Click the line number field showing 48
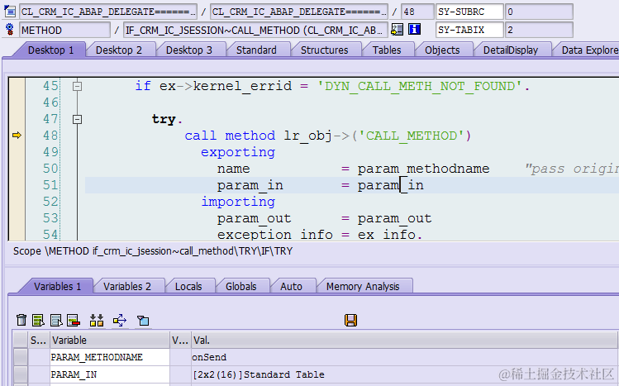This screenshot has width=619, height=386. [x=417, y=12]
